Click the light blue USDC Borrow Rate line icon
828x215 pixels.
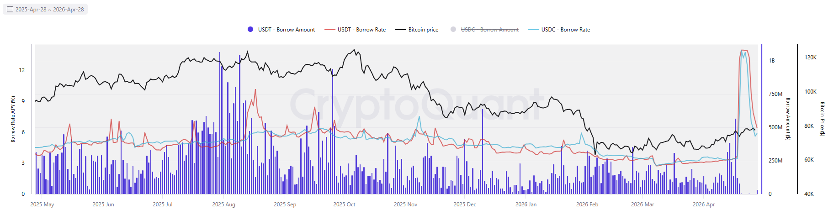(533, 30)
